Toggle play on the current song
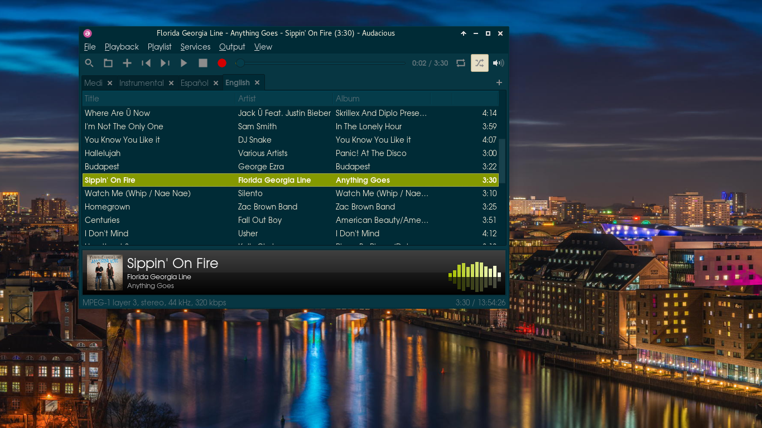 pos(184,63)
